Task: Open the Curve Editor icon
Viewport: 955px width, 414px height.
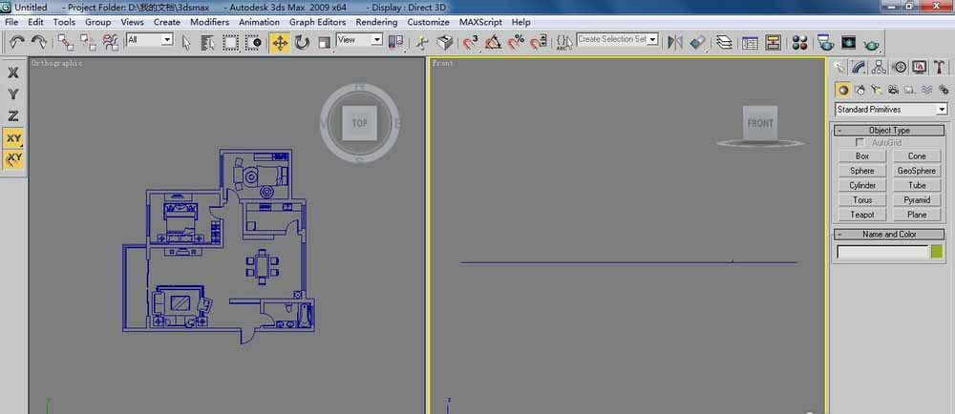Action: coord(750,42)
